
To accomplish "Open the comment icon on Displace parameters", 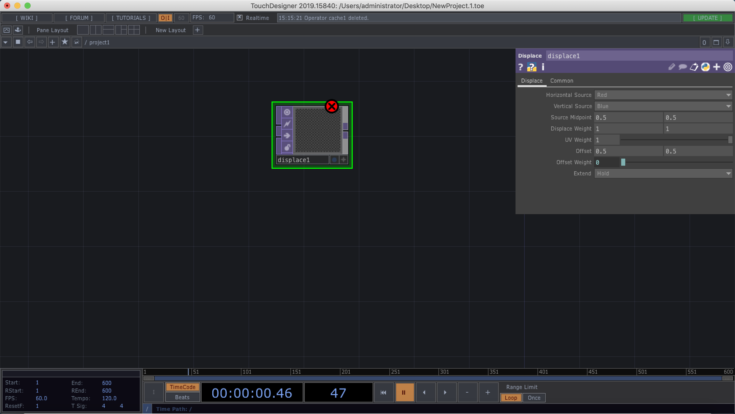I will pos(682,67).
